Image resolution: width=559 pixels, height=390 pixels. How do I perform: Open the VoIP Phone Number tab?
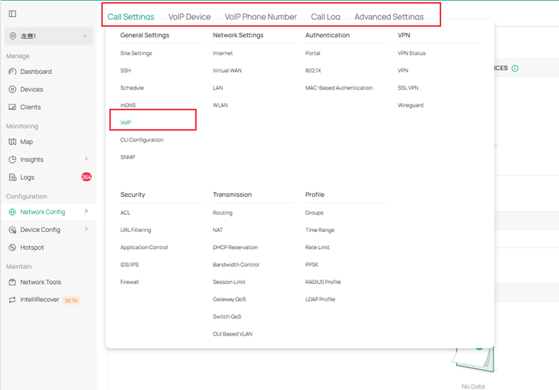click(x=260, y=16)
